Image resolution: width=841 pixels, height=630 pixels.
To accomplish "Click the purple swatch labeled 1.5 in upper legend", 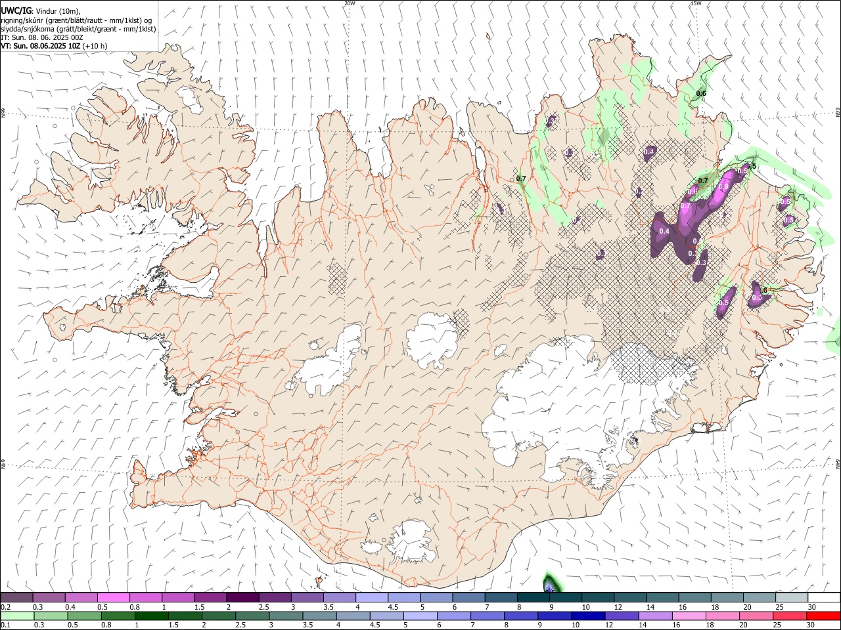I will click(x=210, y=597).
